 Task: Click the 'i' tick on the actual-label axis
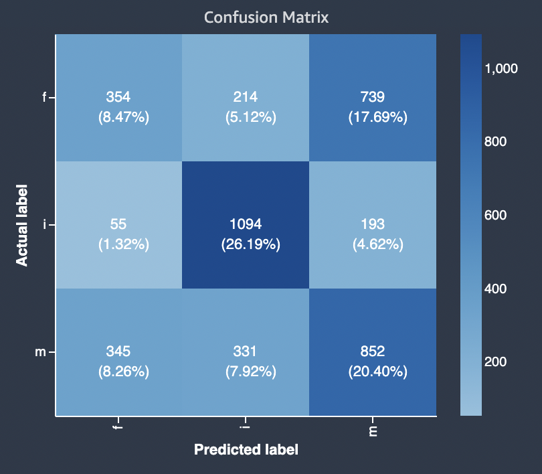(45, 225)
